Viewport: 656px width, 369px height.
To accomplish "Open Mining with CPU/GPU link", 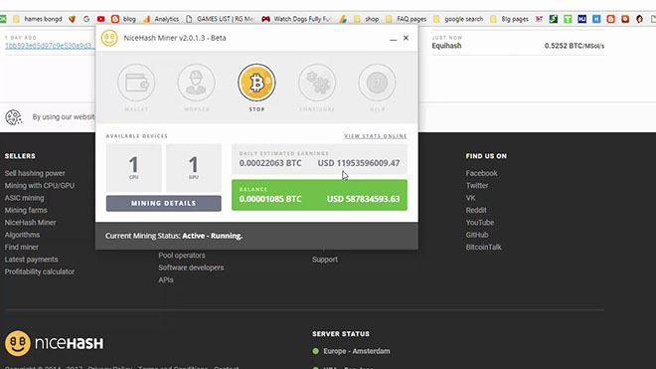I will pos(40,186).
